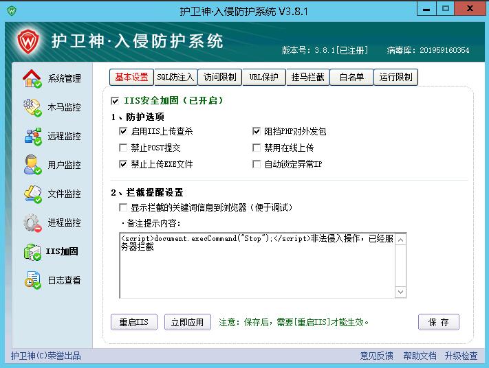Uncheck 阻挡PHP对外发包 option

[x=257, y=131]
